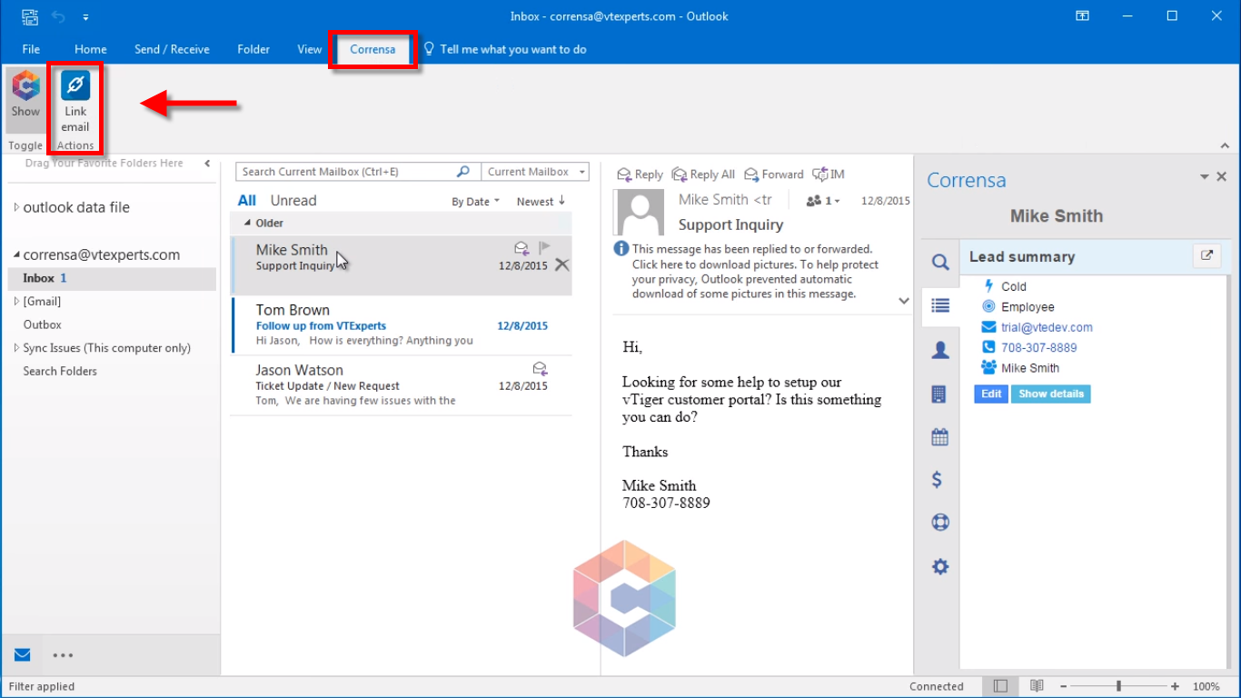Expand the [Gmail] folder
The image size is (1241, 698).
(x=16, y=301)
